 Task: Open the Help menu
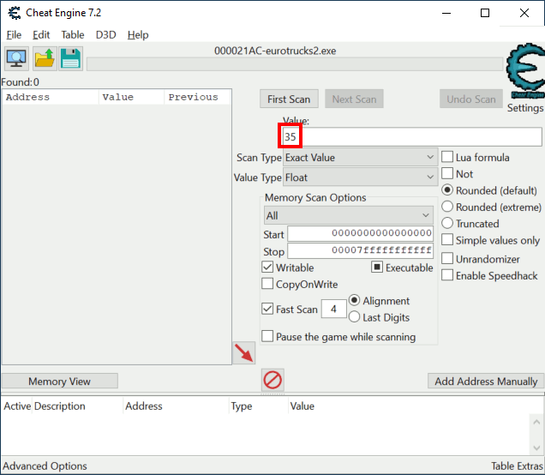pos(138,35)
